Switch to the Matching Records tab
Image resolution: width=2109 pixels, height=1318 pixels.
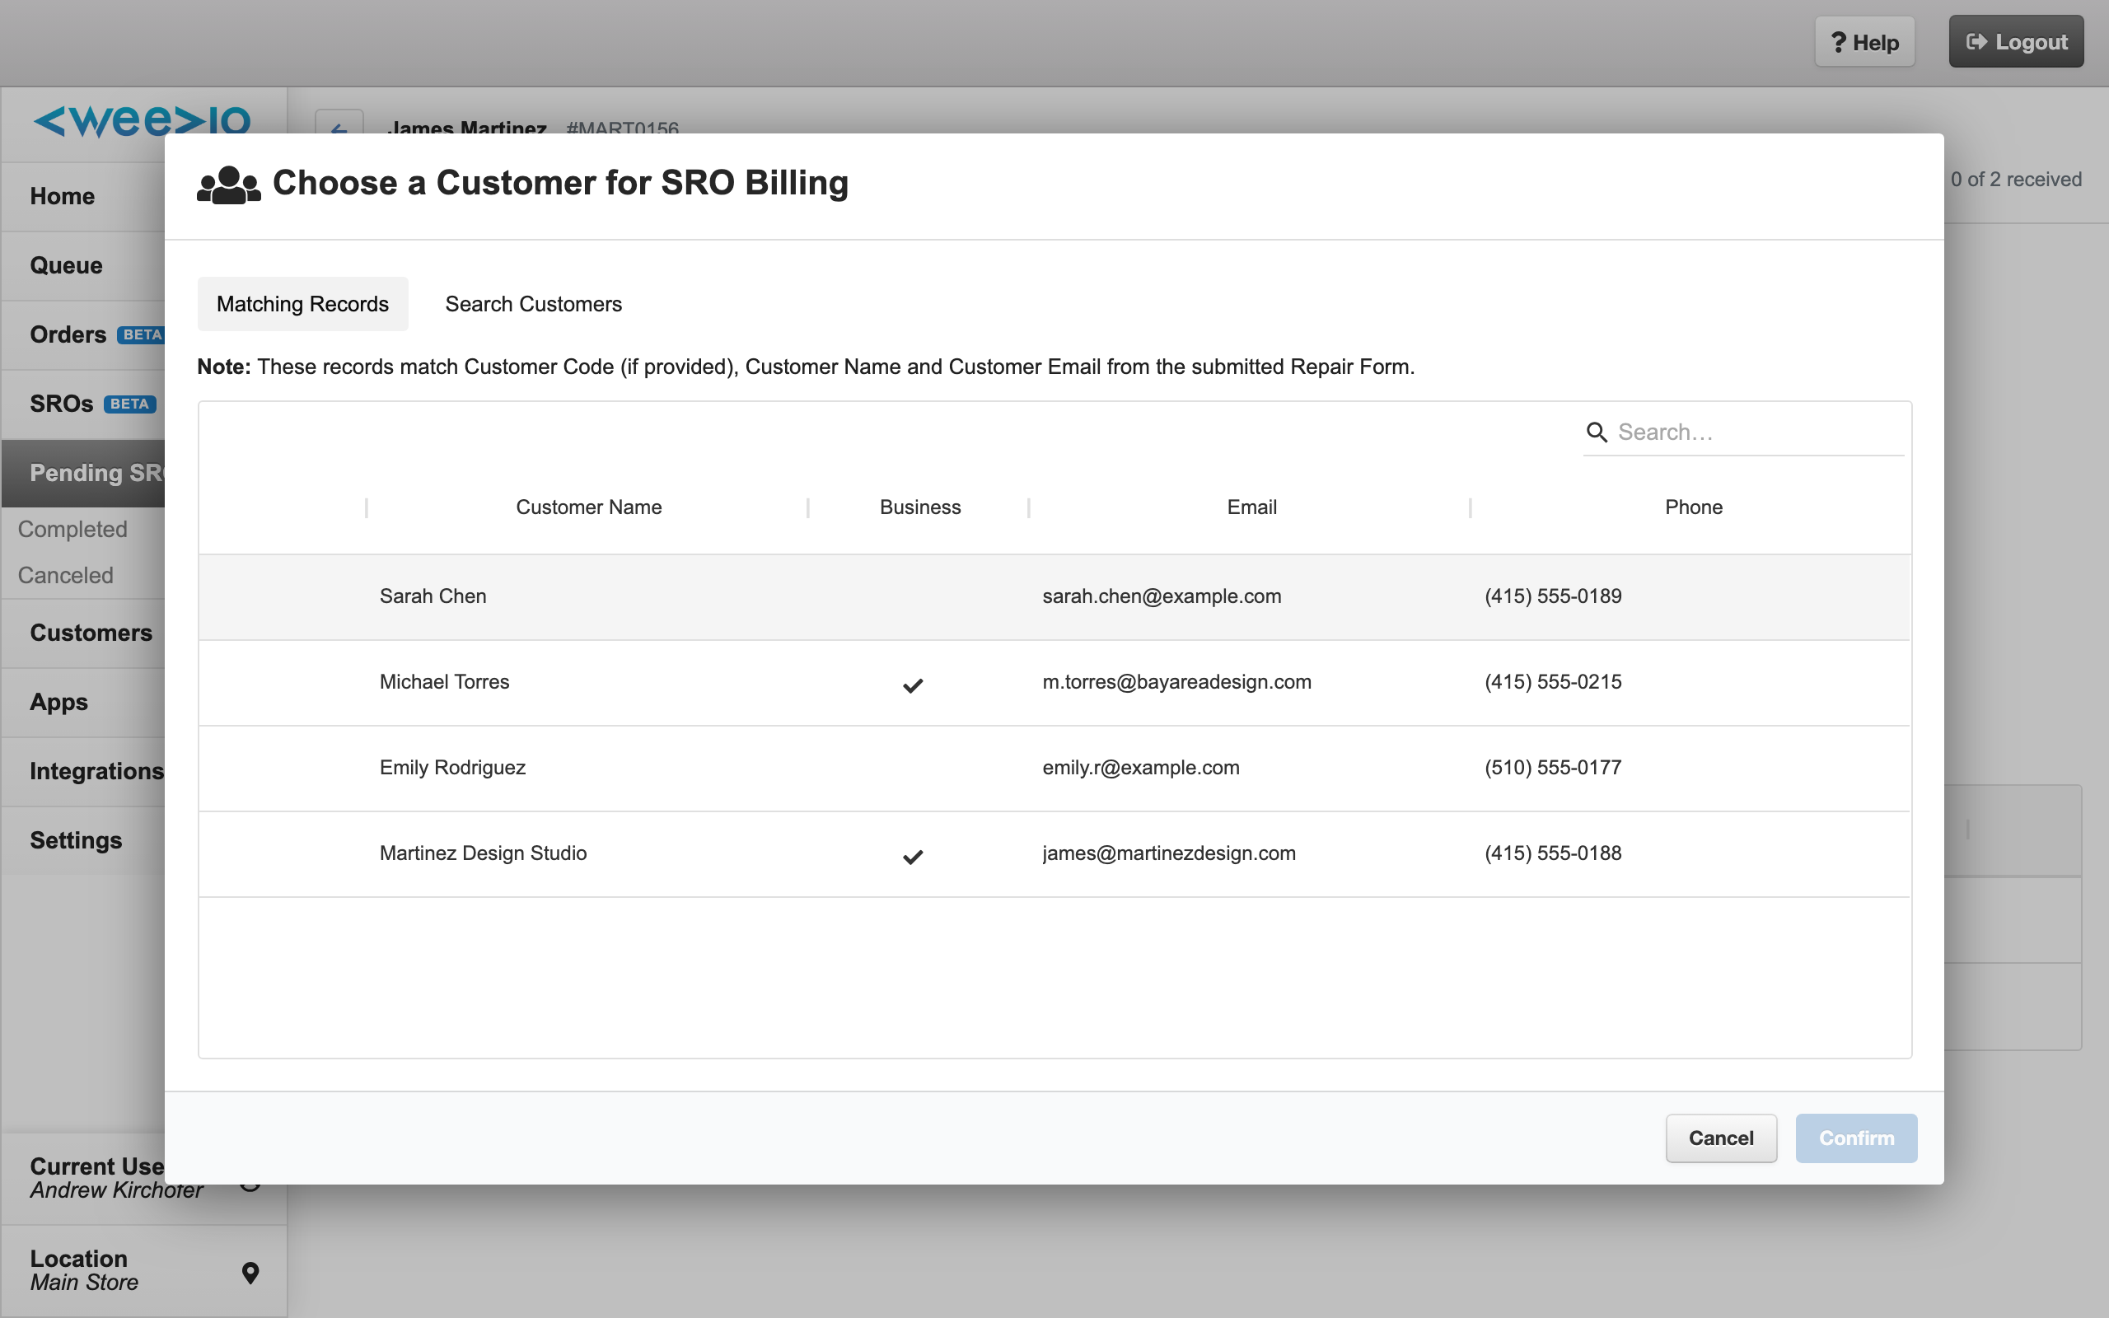[x=302, y=303]
